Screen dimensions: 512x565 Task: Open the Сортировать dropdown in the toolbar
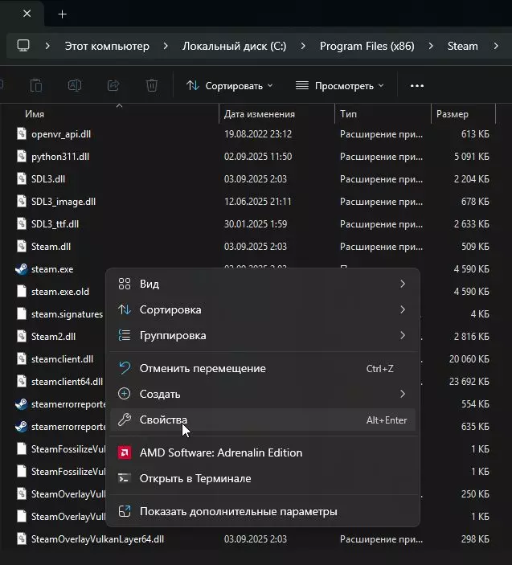(x=230, y=85)
